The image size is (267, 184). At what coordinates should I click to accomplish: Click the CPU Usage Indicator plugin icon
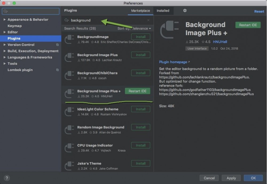coord(69,148)
